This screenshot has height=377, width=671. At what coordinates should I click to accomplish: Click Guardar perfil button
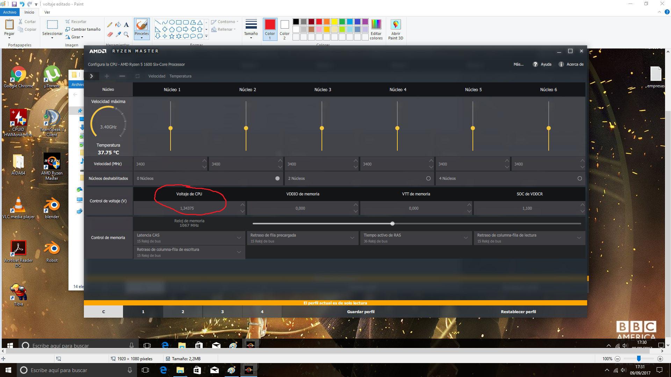pyautogui.click(x=361, y=312)
